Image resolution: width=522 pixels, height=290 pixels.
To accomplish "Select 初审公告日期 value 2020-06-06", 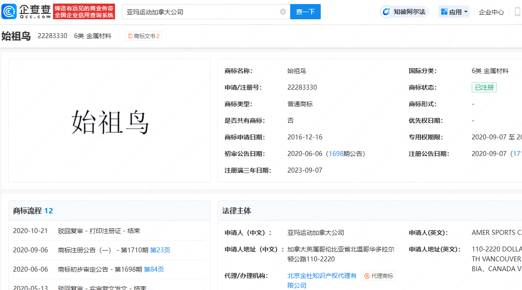I will (305, 154).
